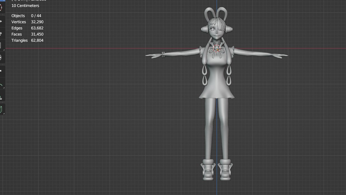Open the editor type selector at top left

coord(3,1)
